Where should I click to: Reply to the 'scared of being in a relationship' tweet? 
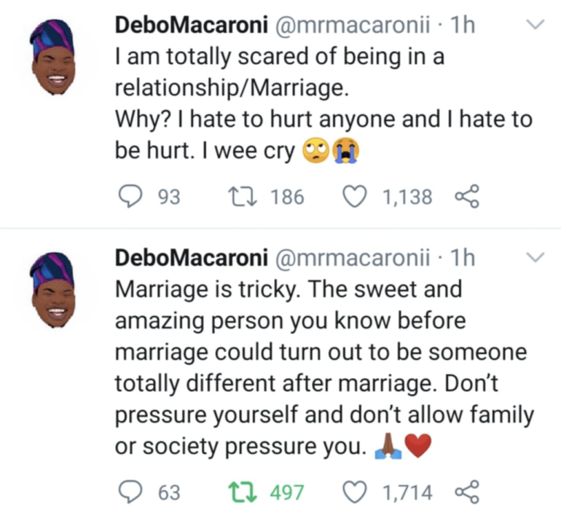pyautogui.click(x=129, y=197)
